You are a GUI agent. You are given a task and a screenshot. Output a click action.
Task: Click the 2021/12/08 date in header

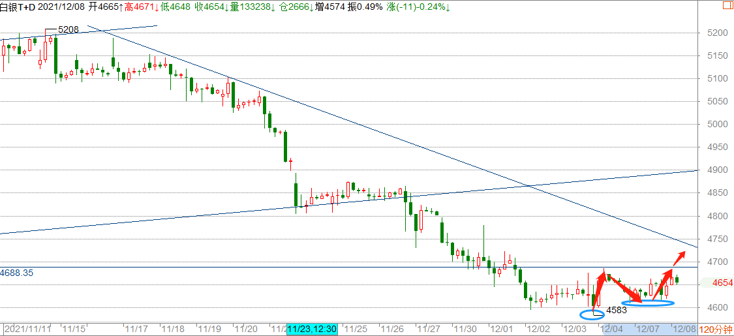pyautogui.click(x=61, y=7)
